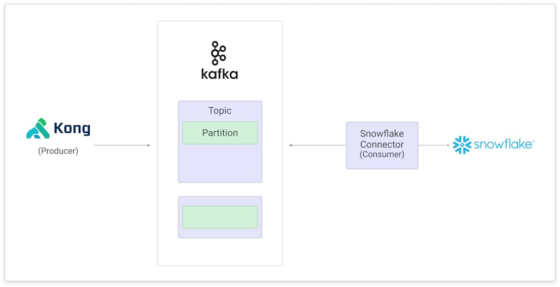Select the green box labeled "Partition"
Screen dimensions: 560x287
point(220,133)
